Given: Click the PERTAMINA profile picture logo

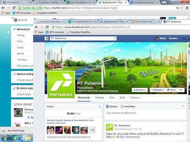Looking at the screenshot, I should tap(61, 84).
